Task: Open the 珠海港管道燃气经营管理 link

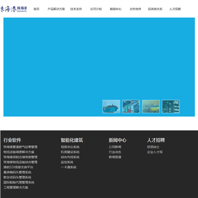Action: pos(20,147)
